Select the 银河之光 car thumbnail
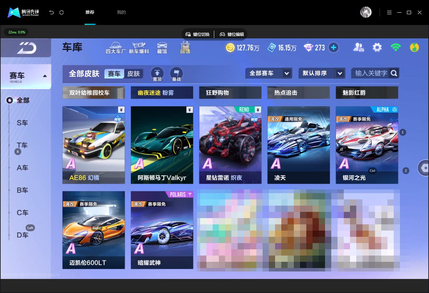Image resolution: width=429 pixels, height=293 pixels. [367, 145]
